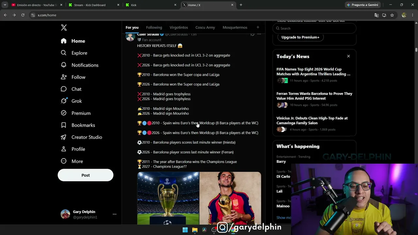Open the tab search dropdown in Chrome
The height and width of the screenshot is (235, 418).
pyautogui.click(x=5, y=5)
